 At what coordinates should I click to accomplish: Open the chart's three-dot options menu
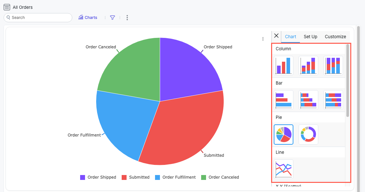point(263,39)
